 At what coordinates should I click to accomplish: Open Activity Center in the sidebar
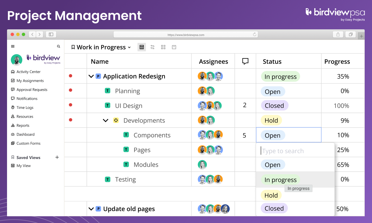click(28, 72)
